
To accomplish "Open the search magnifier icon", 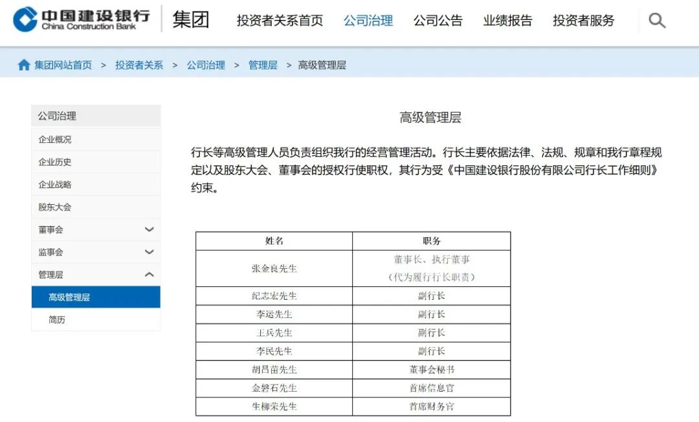I will pyautogui.click(x=657, y=21).
